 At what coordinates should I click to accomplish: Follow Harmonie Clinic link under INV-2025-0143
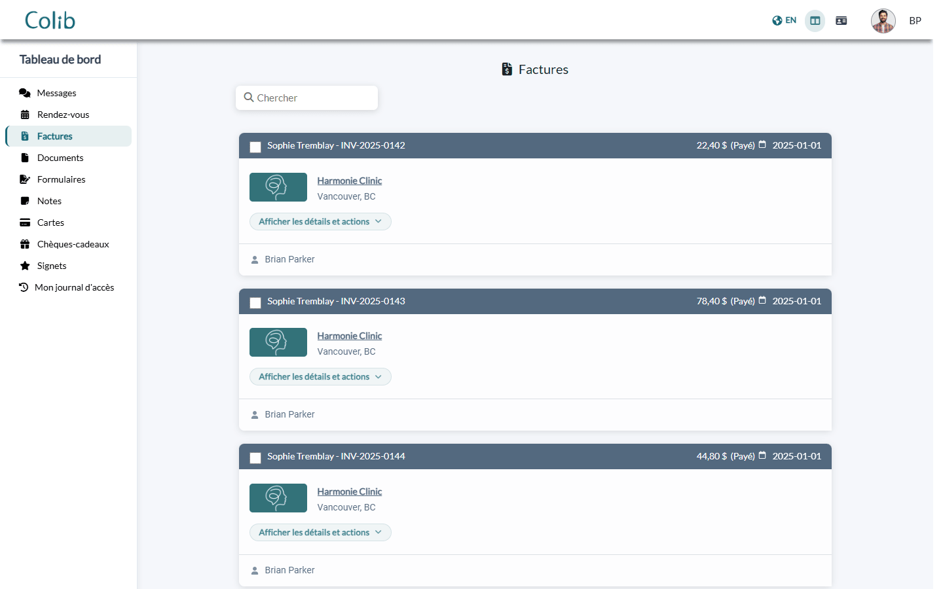click(350, 336)
